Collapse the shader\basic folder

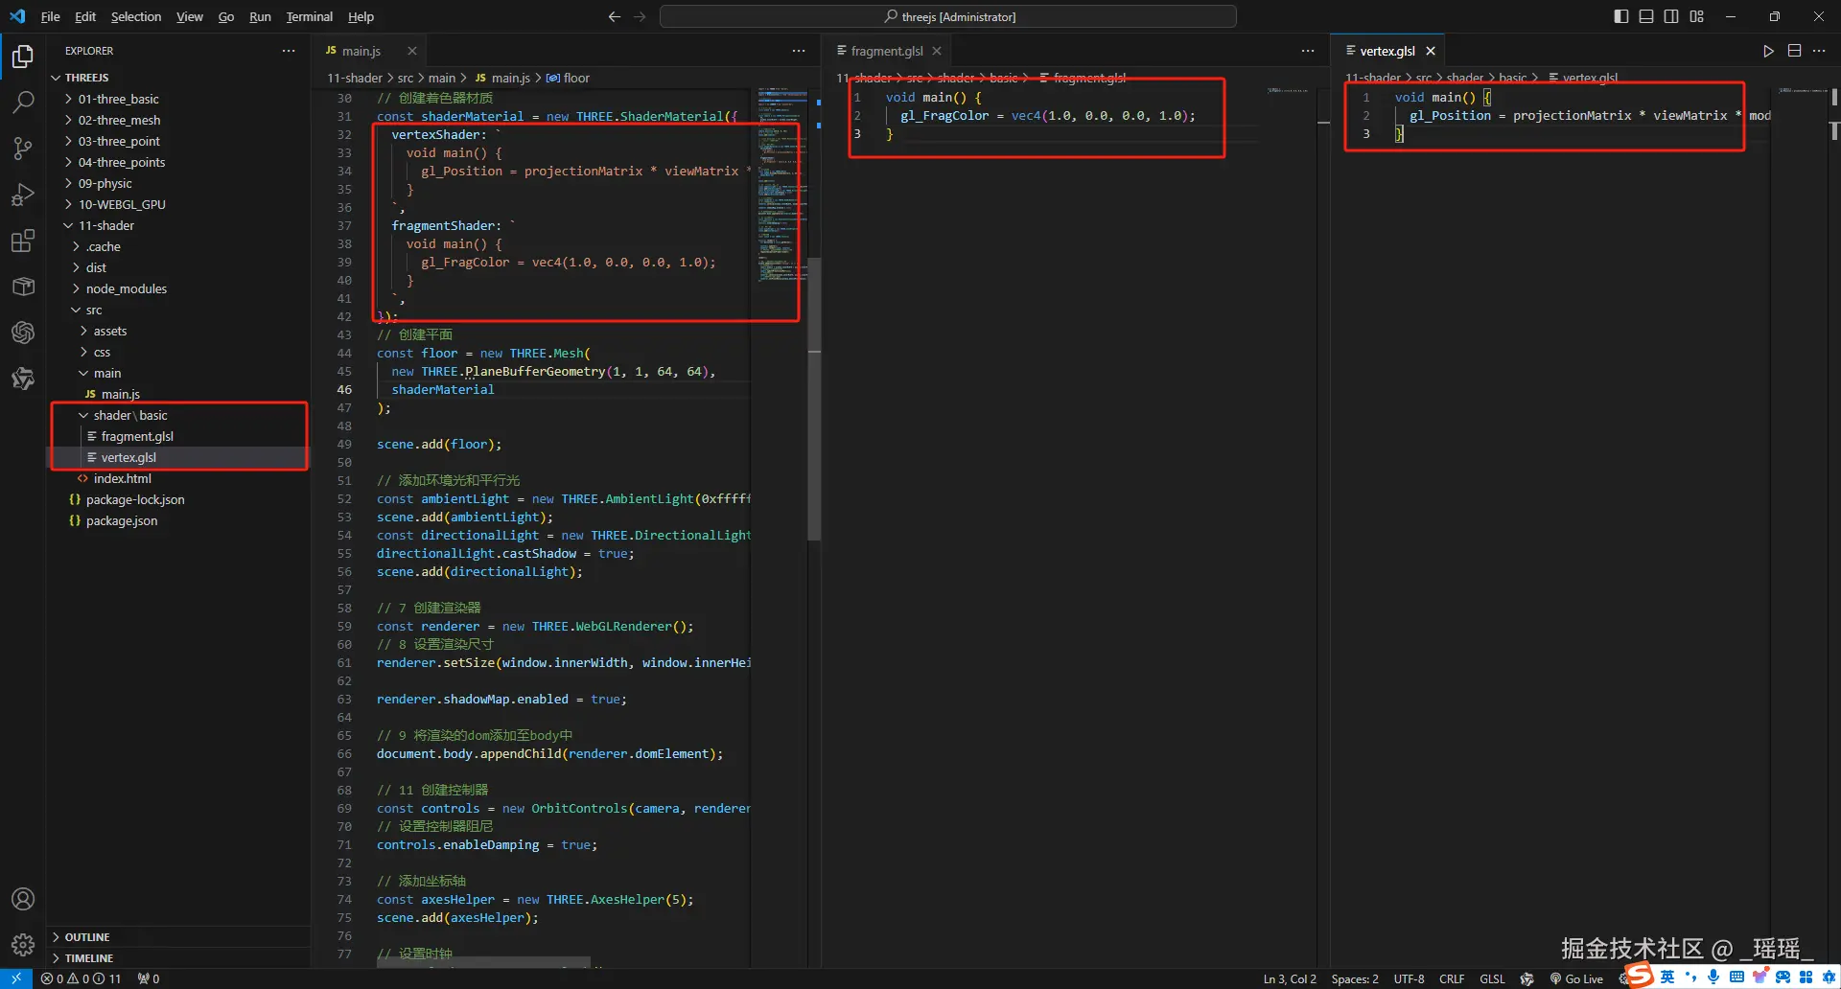(130, 415)
